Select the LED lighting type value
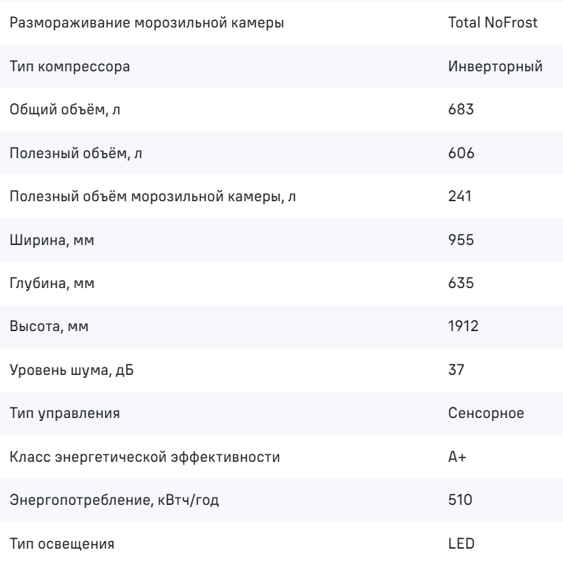Viewport: 563px width, 565px height. click(x=461, y=543)
